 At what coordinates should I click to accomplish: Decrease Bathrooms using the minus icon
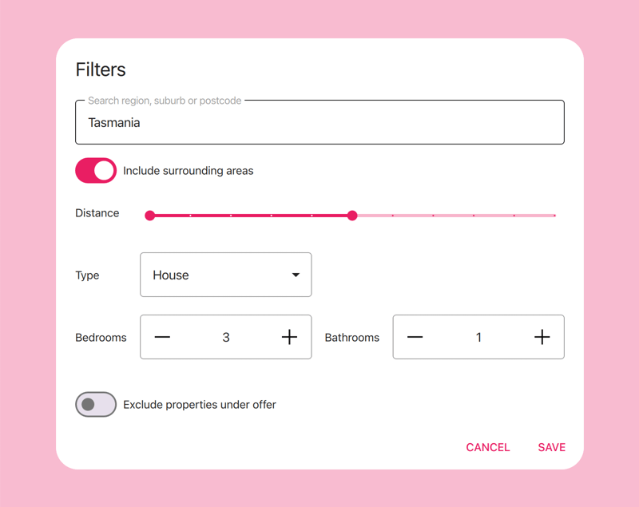coord(415,337)
